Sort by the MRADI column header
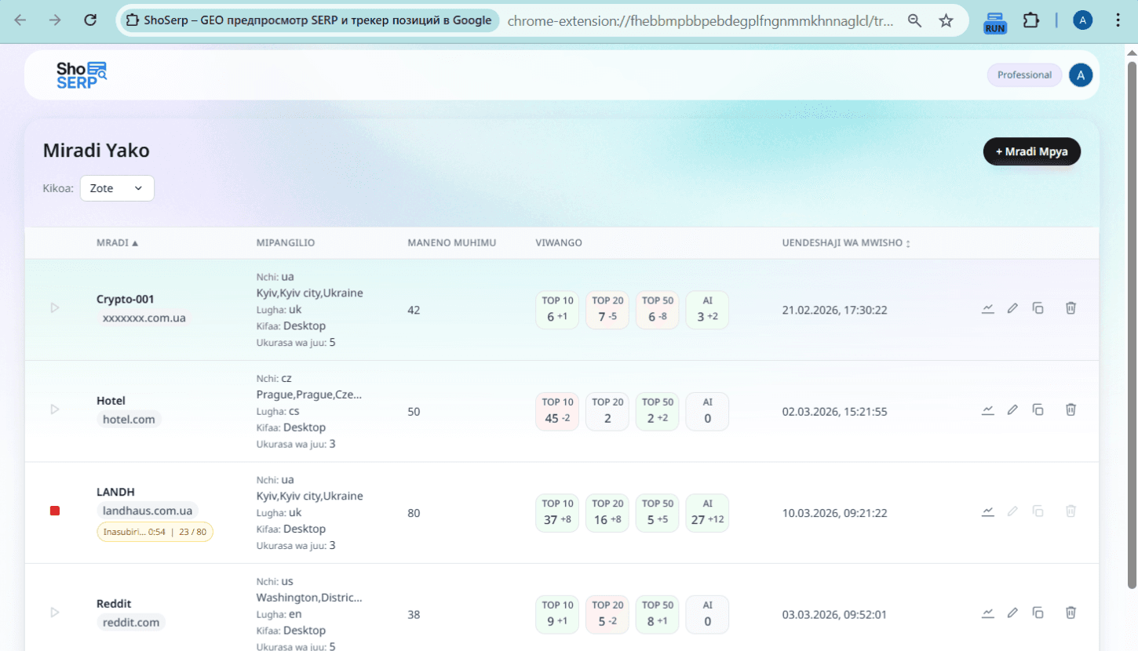Image resolution: width=1138 pixels, height=651 pixels. [x=117, y=243]
